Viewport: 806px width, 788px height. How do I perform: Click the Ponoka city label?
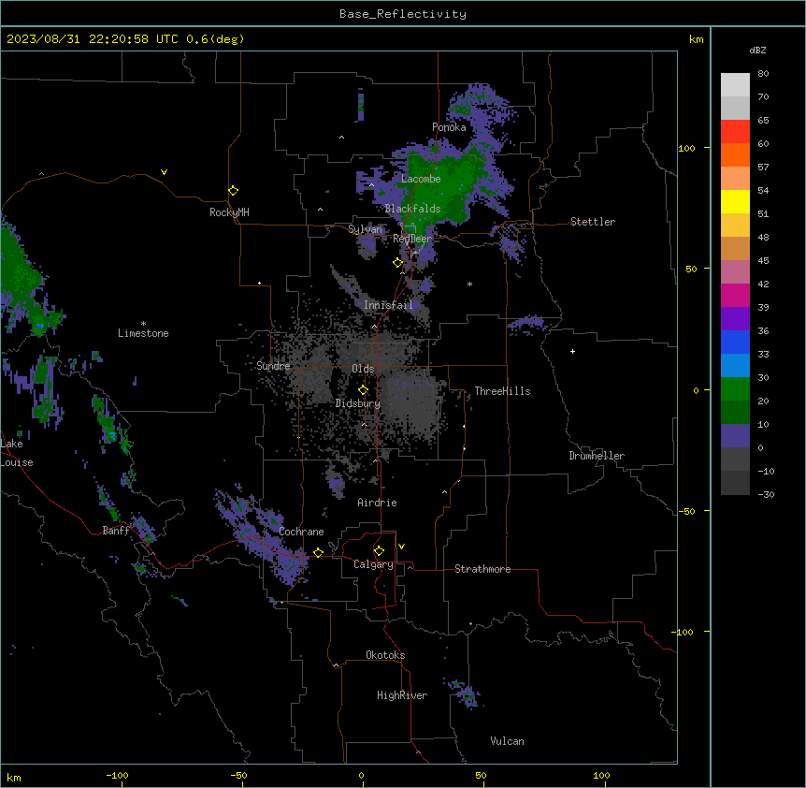pyautogui.click(x=449, y=127)
